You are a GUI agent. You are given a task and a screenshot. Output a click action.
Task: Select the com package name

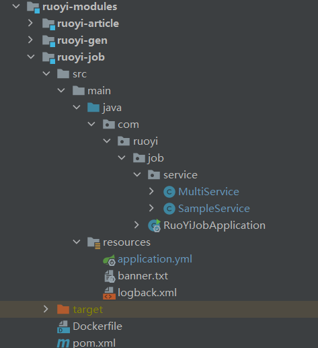point(128,125)
